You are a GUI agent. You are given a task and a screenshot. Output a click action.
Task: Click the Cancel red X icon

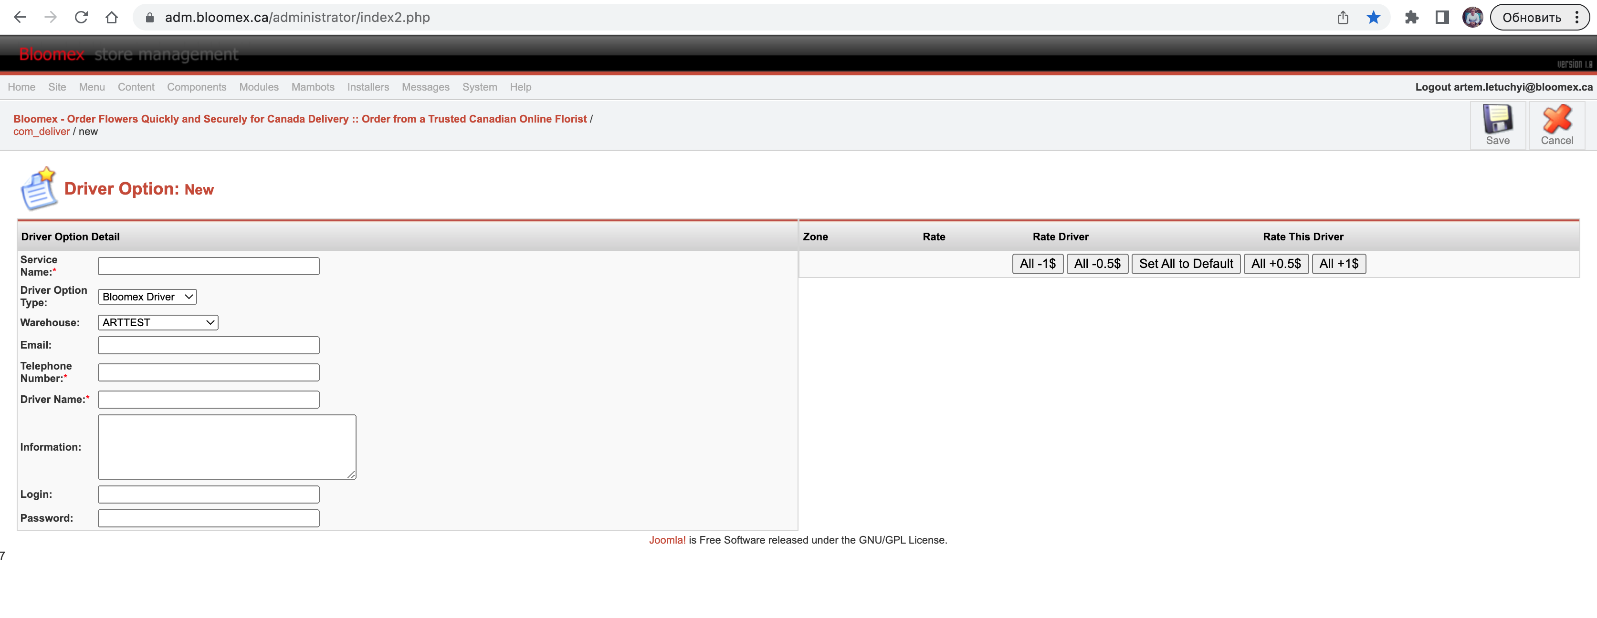[x=1557, y=119]
